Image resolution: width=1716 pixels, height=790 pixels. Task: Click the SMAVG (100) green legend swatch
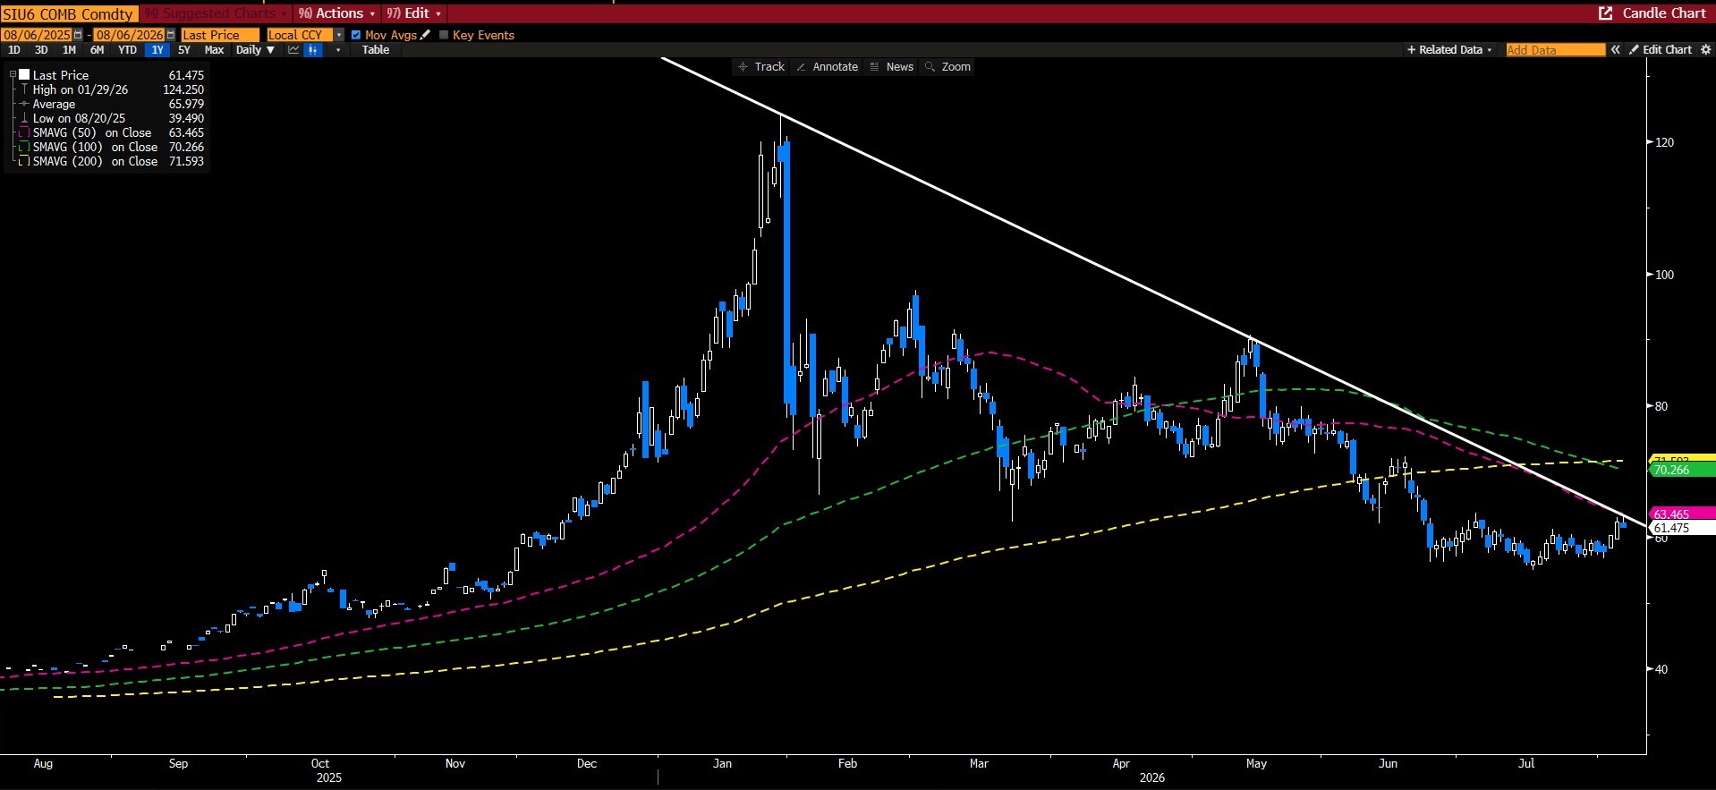(x=24, y=147)
